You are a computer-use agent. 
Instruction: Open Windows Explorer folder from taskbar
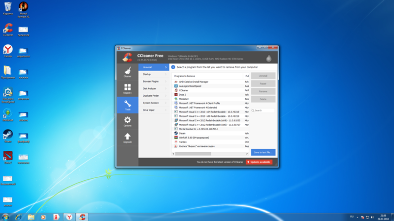[31, 217]
